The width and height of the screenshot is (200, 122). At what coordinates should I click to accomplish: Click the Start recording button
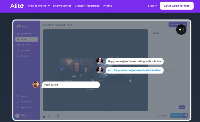[x=178, y=25]
